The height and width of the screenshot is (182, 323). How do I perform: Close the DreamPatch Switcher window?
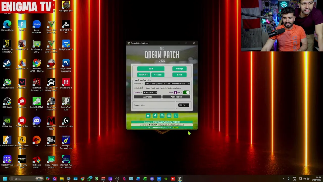tap(194, 43)
